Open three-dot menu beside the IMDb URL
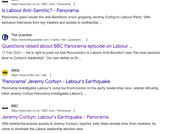 click(51, 75)
